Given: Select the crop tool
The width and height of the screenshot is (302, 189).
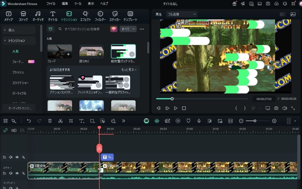Looking at the screenshot, I should [x=71, y=121].
